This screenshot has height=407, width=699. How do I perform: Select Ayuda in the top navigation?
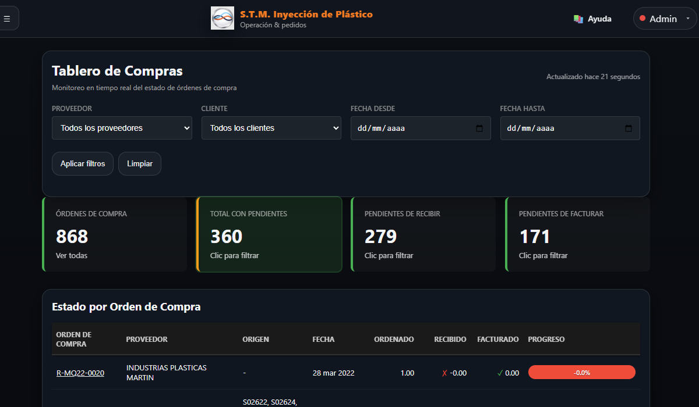(x=598, y=18)
